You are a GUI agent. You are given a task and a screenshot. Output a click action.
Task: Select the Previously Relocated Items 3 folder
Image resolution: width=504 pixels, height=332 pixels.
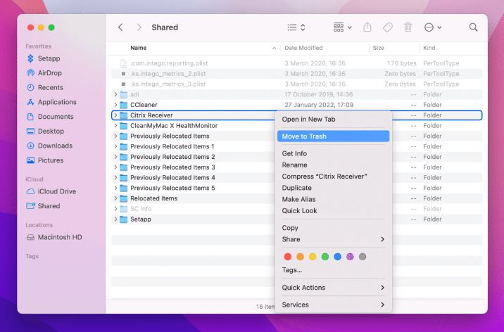pos(172,167)
